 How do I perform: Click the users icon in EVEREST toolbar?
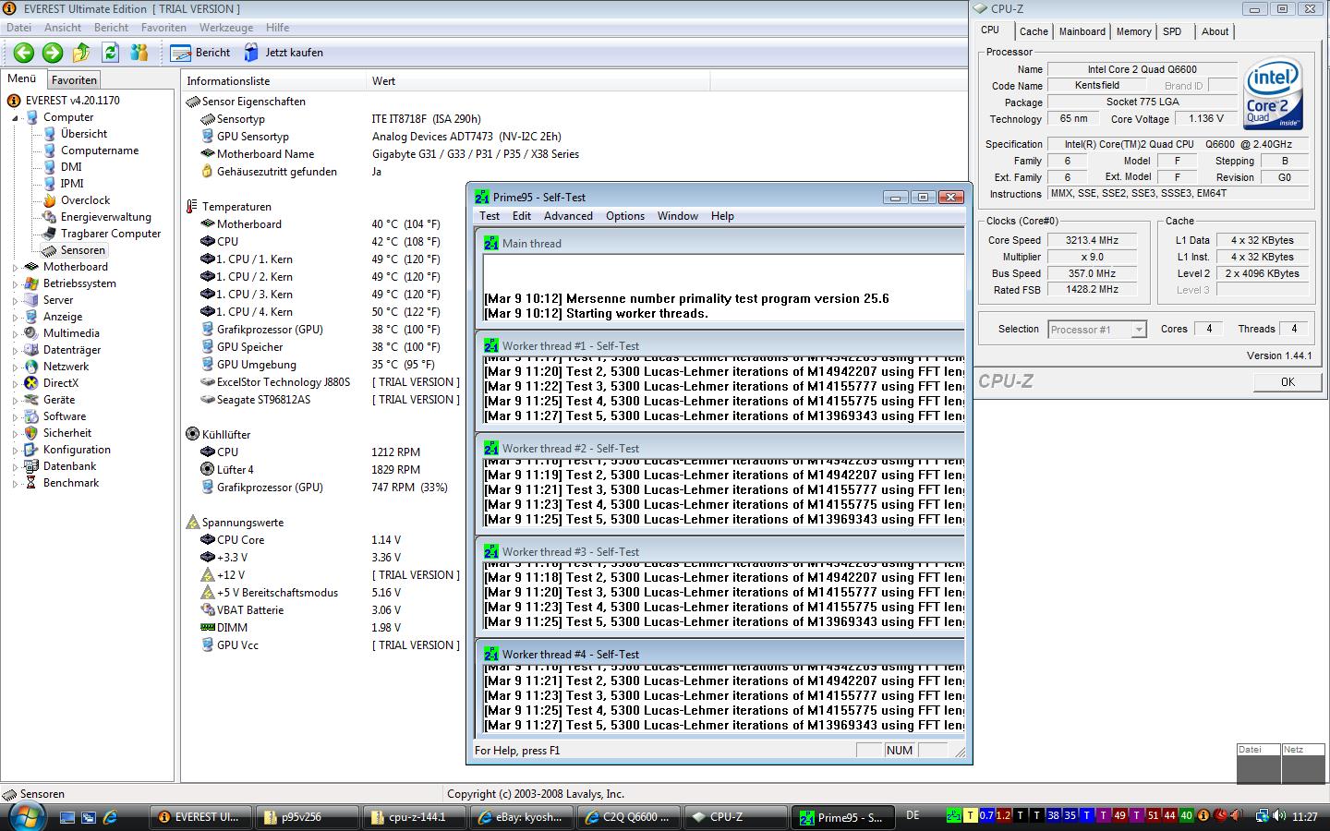pyautogui.click(x=139, y=53)
